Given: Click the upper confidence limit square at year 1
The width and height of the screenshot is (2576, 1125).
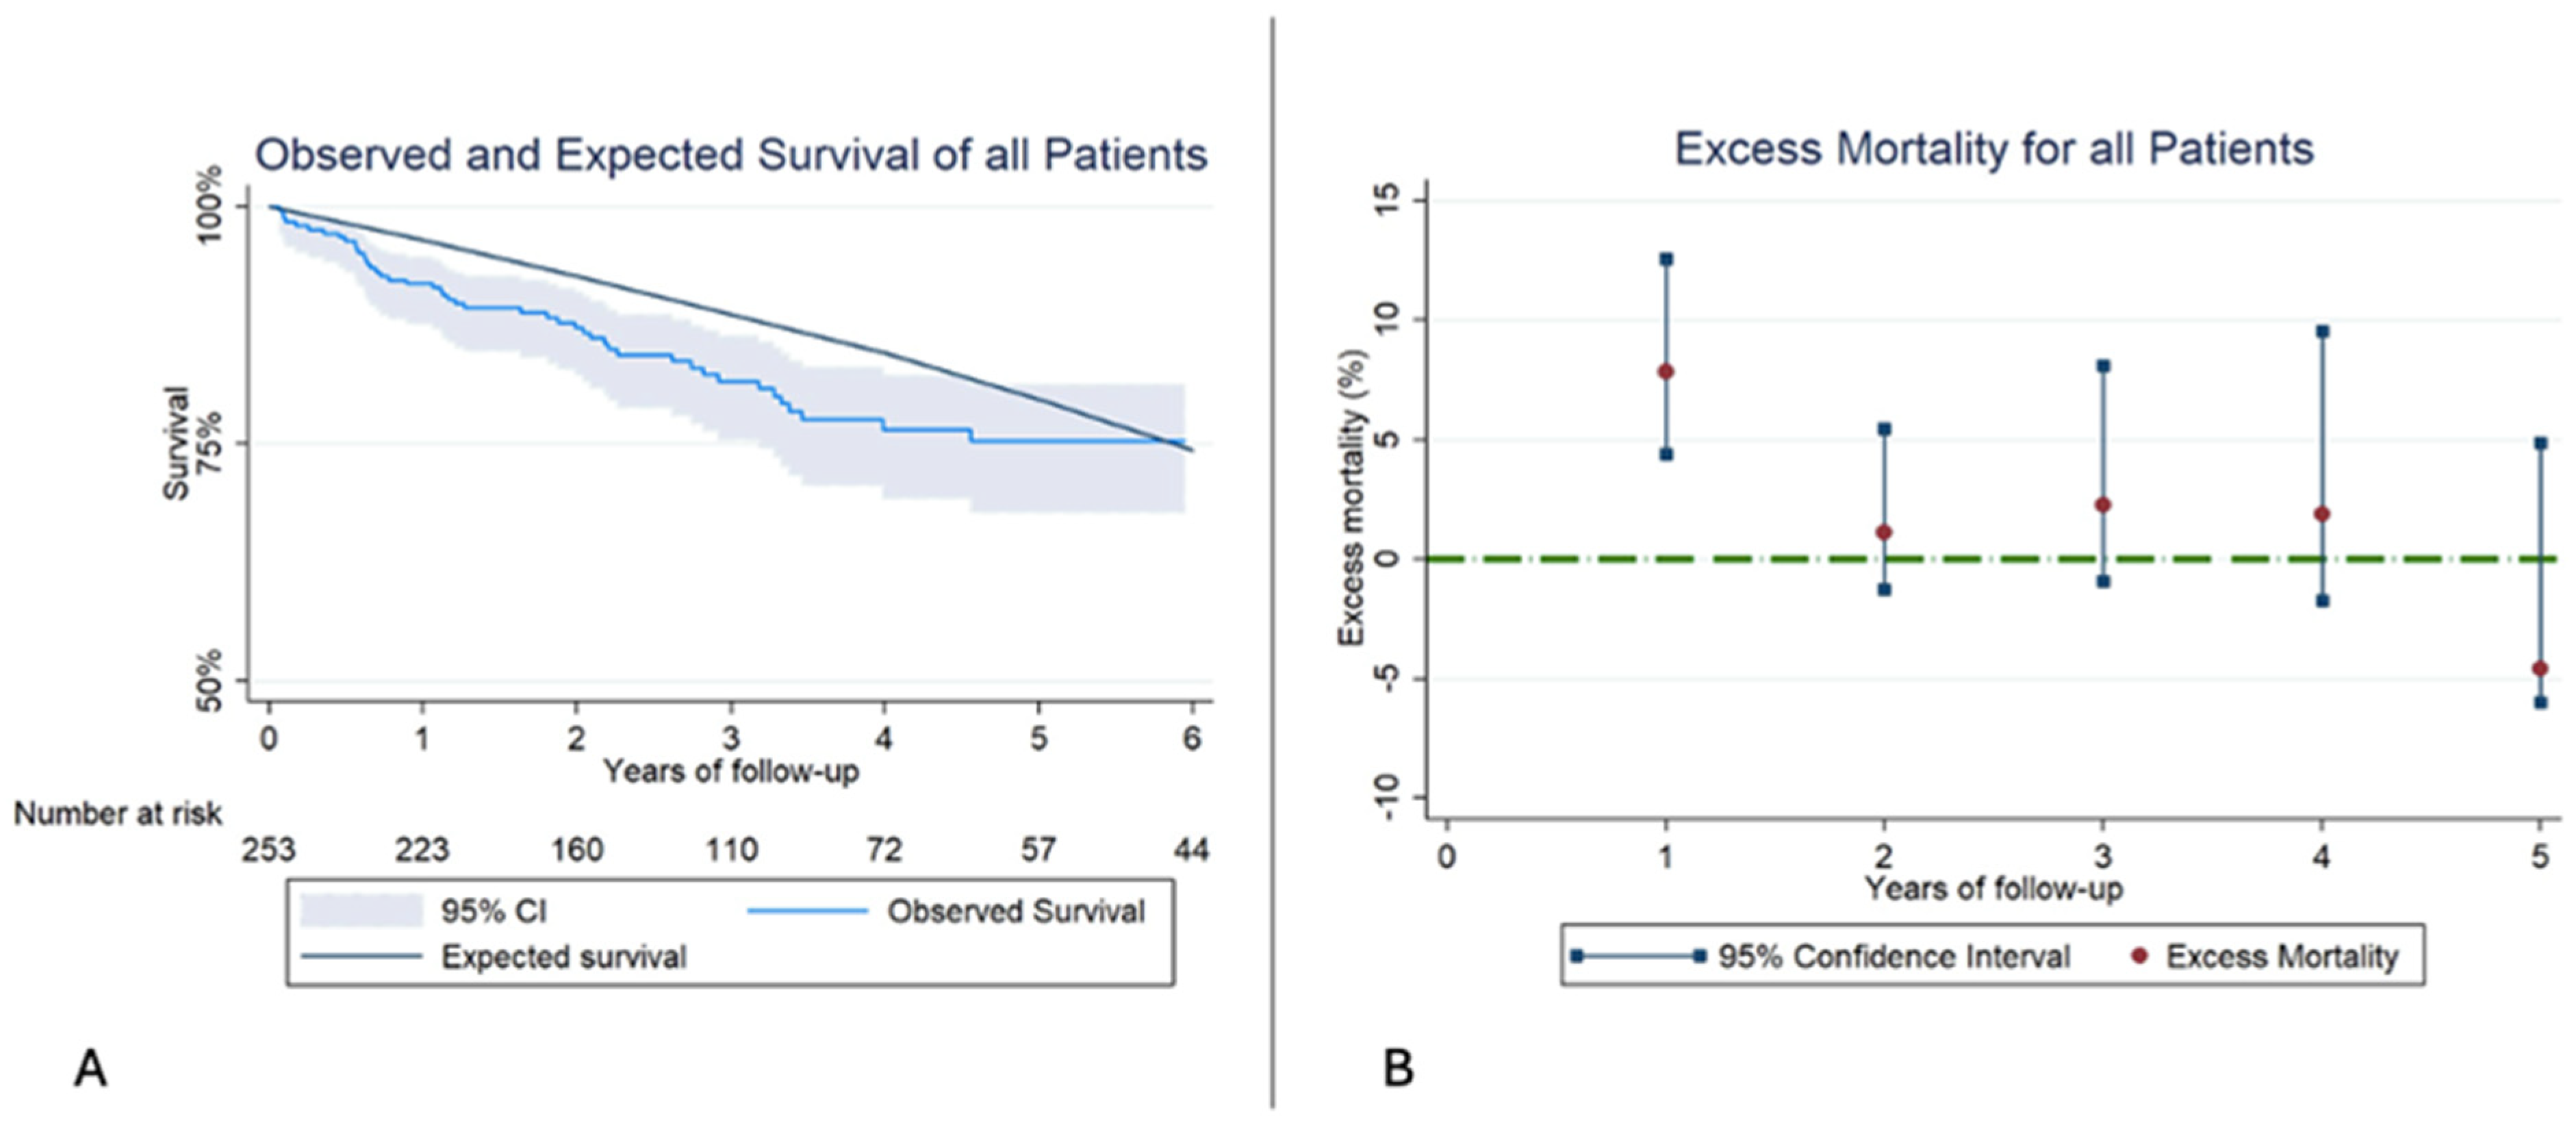Looking at the screenshot, I should (x=1666, y=259).
